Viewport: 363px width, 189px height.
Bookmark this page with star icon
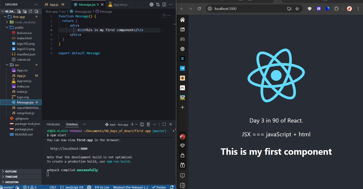pos(297,8)
